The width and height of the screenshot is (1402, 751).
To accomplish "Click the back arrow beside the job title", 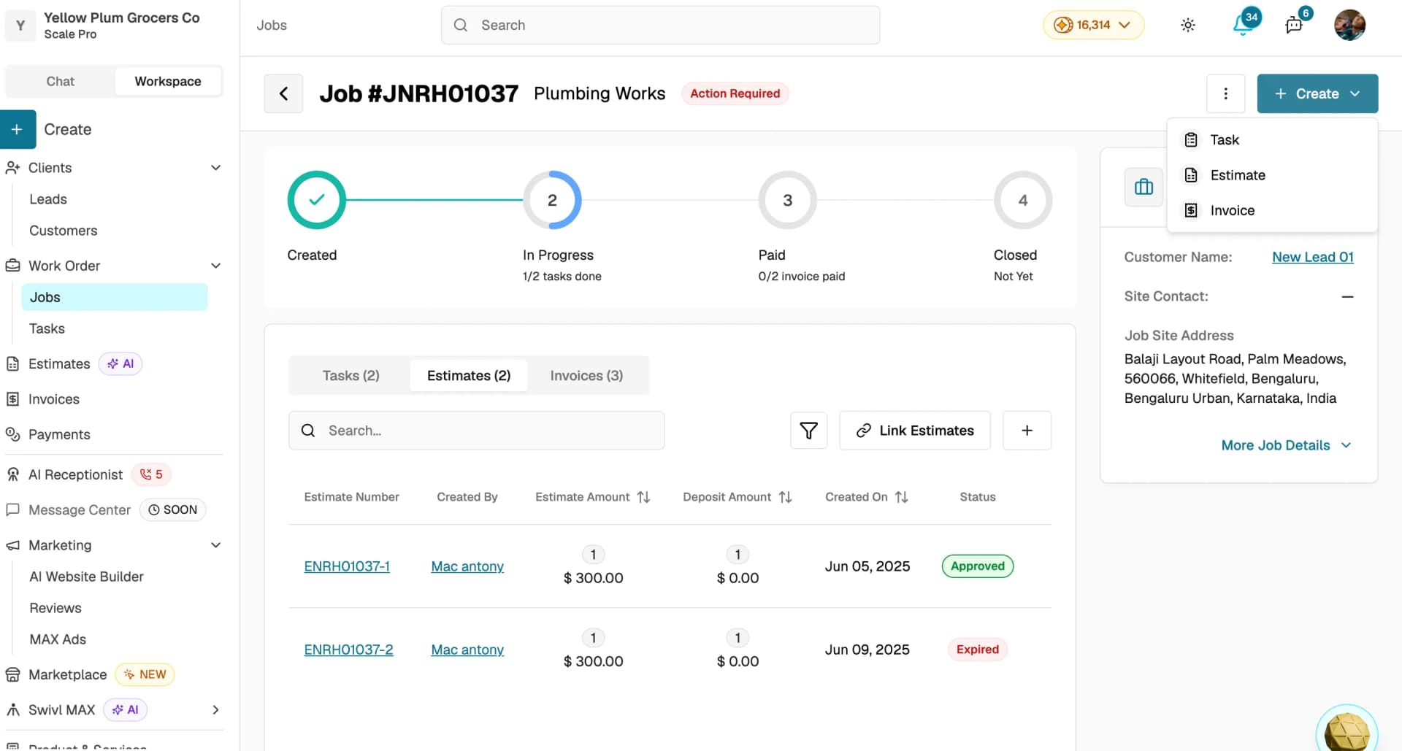I will pyautogui.click(x=283, y=93).
